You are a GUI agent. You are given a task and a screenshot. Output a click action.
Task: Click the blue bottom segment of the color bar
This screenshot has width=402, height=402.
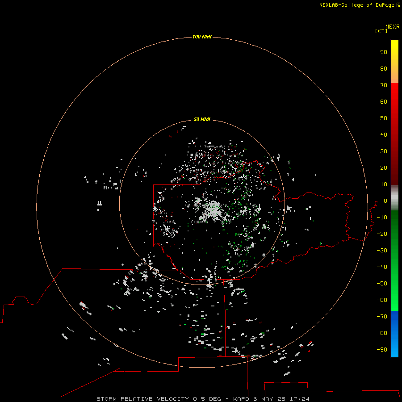[394, 334]
